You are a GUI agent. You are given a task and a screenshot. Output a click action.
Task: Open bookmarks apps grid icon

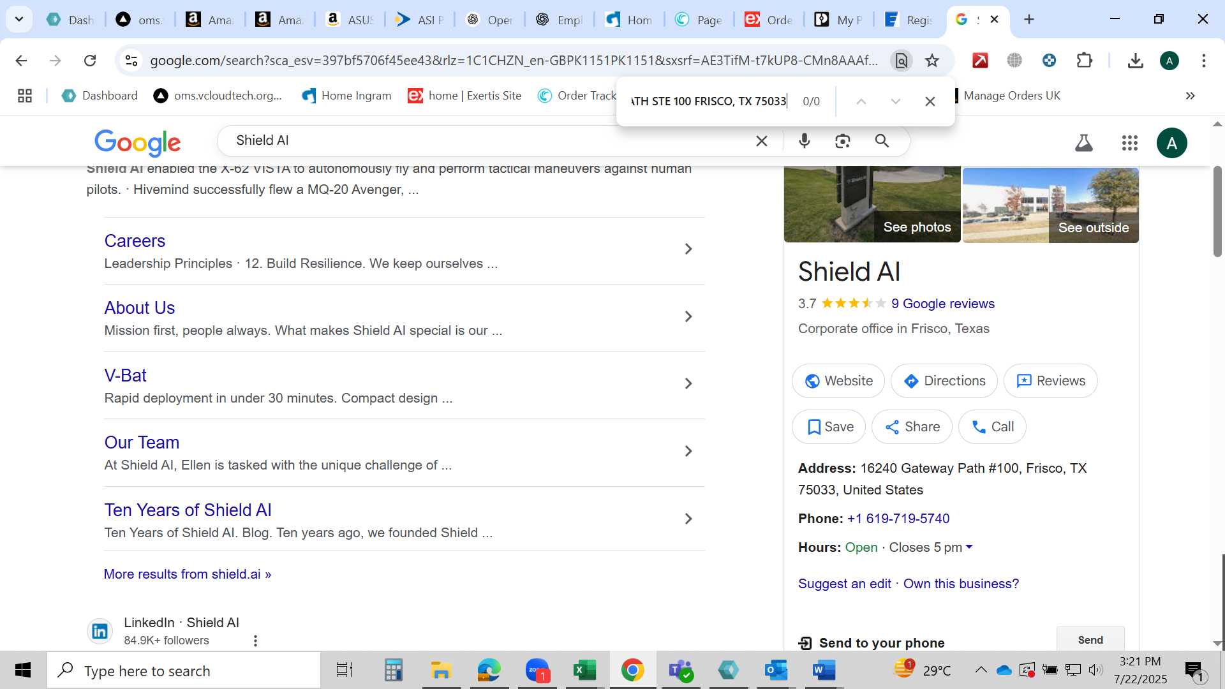coord(25,96)
